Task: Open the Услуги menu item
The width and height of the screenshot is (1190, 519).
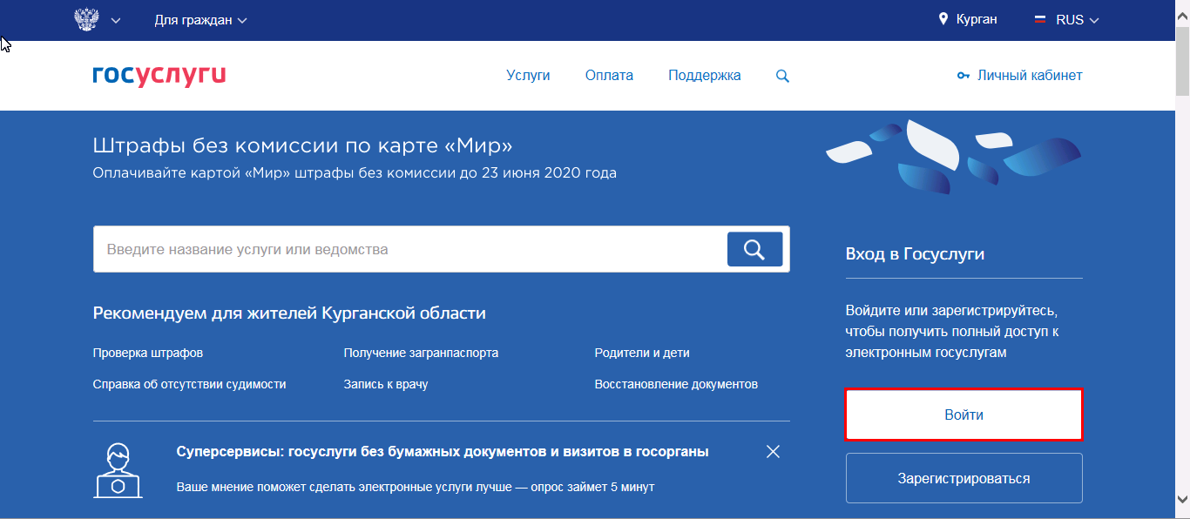Action: pos(528,76)
